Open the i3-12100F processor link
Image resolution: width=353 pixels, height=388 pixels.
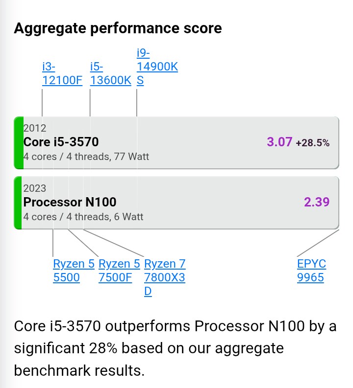(62, 73)
